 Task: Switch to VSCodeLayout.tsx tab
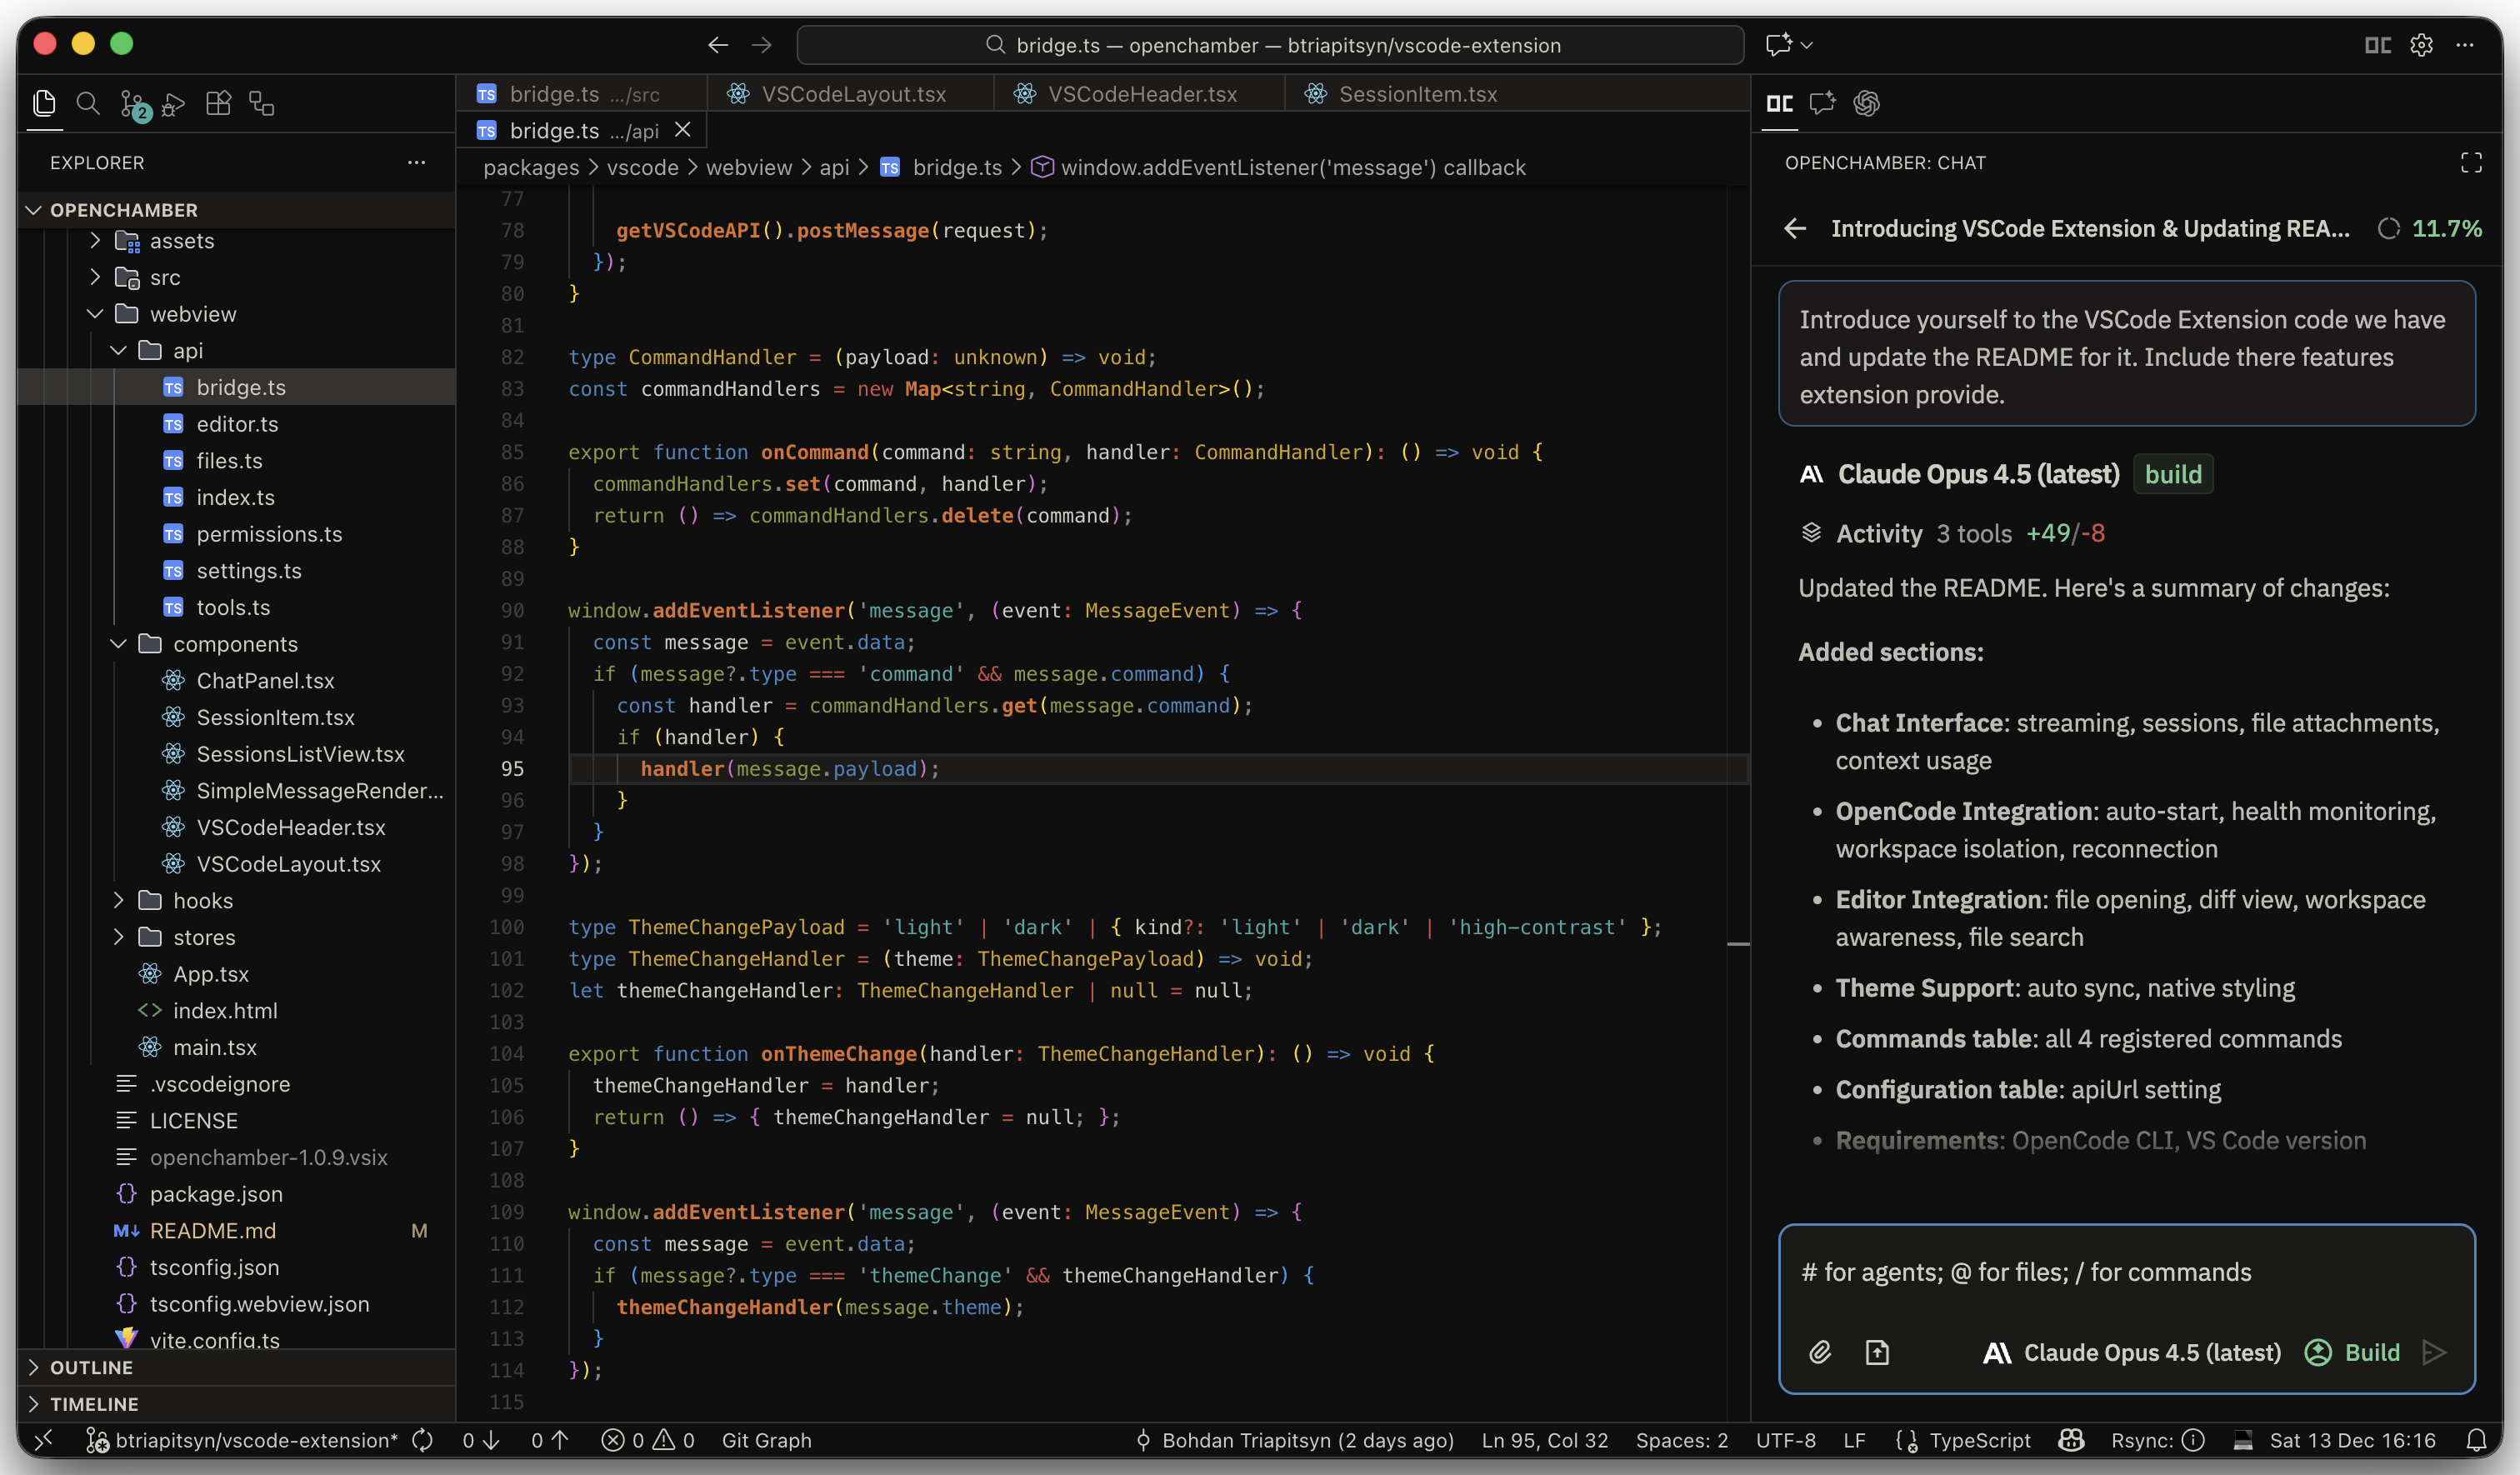click(x=851, y=93)
